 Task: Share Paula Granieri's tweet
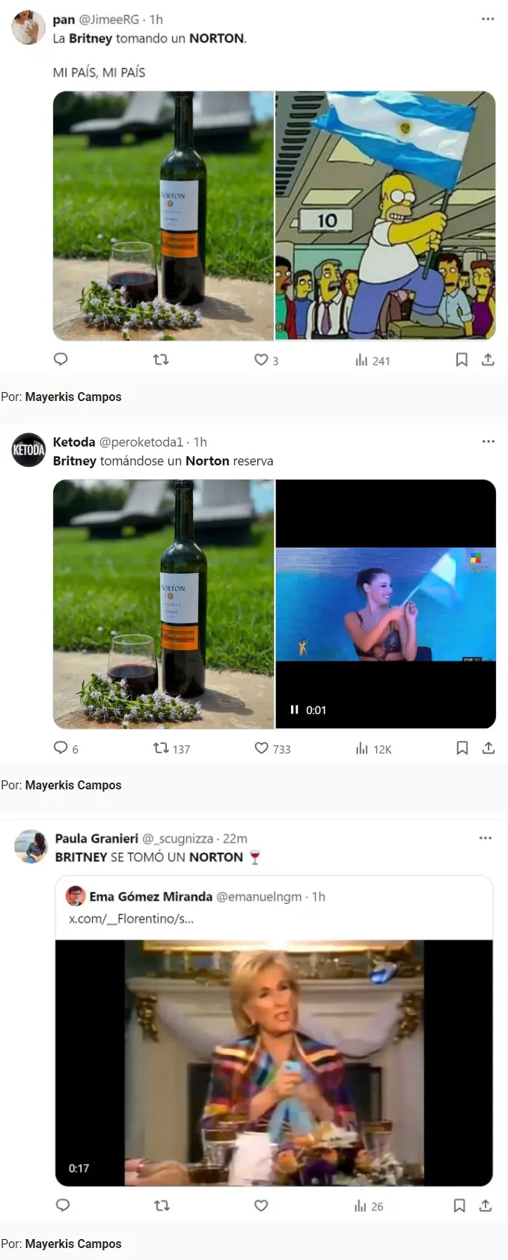(486, 1205)
